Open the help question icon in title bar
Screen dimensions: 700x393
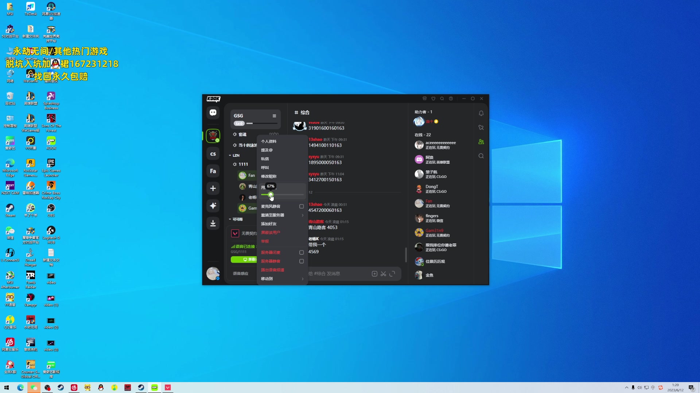[451, 99]
